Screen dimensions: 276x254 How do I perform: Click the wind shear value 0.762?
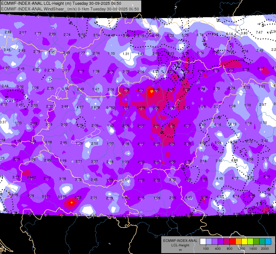(111, 108)
